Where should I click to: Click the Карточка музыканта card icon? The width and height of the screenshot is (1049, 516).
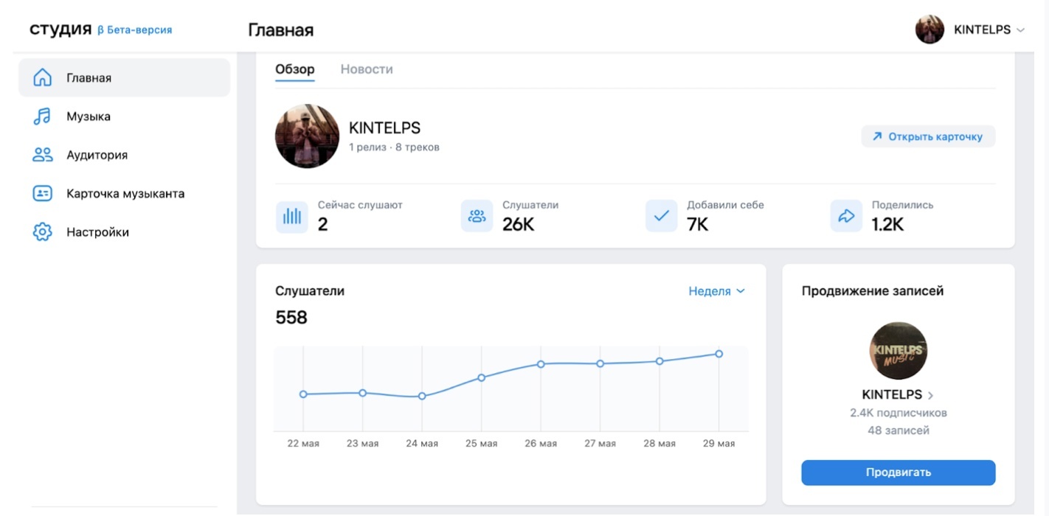(43, 194)
